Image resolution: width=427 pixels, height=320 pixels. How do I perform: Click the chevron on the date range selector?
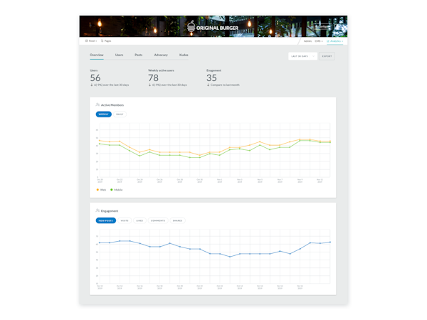point(313,56)
